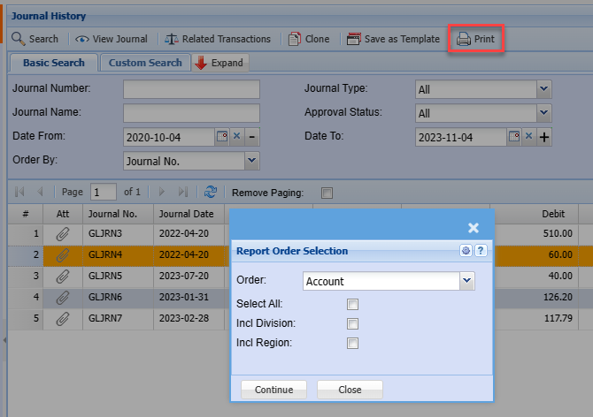Tick the Select All checkbox
The width and height of the screenshot is (593, 417).
tap(352, 304)
